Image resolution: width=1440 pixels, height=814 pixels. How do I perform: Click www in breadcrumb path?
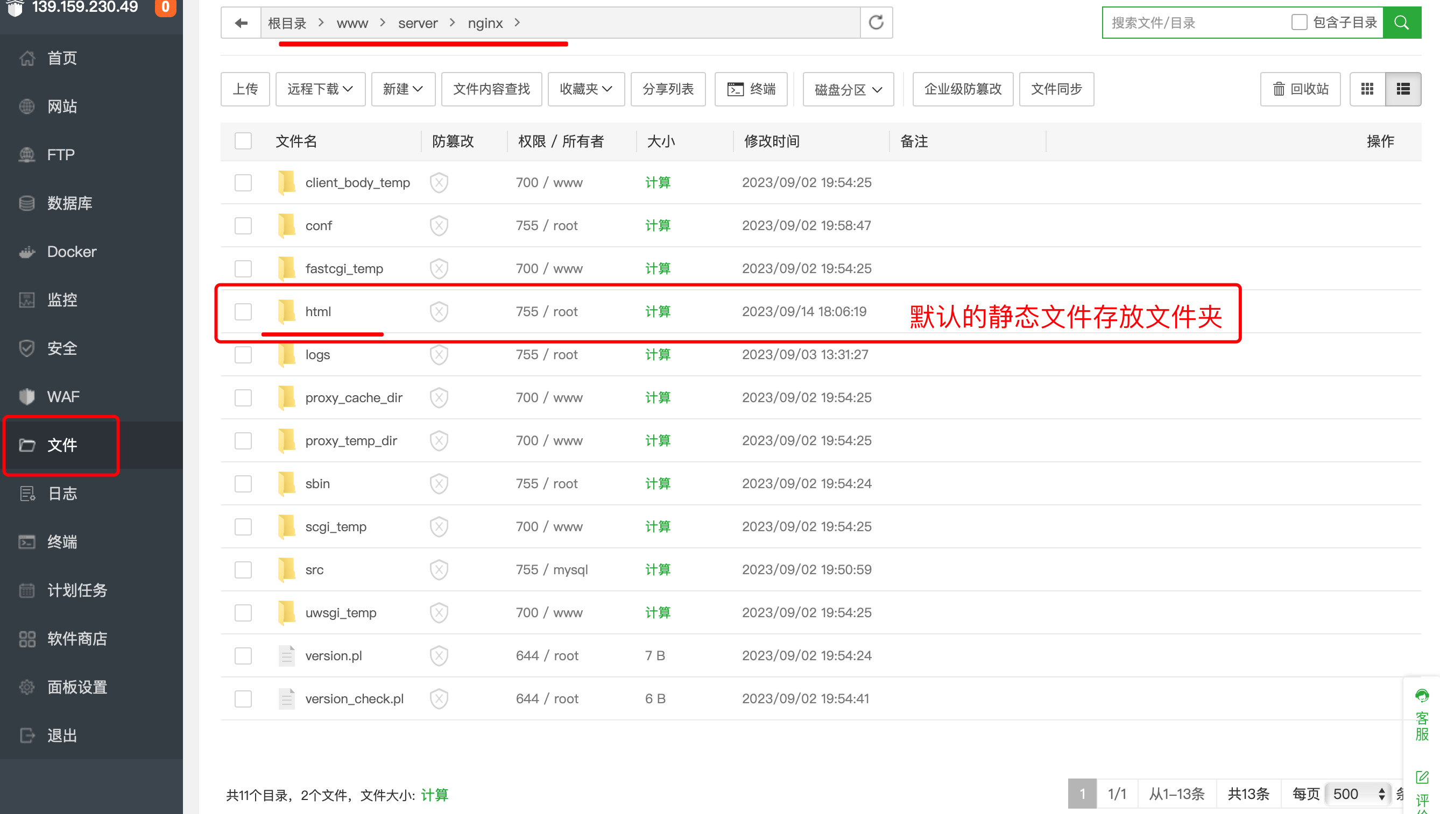352,23
